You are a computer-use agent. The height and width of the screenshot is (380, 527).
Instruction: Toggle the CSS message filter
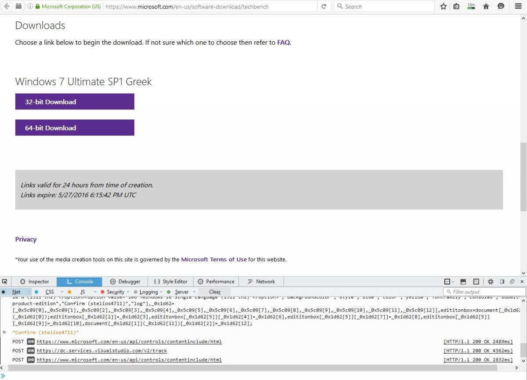(x=50, y=292)
